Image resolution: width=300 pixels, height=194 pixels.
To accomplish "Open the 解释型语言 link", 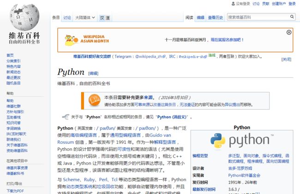I will (165, 142).
